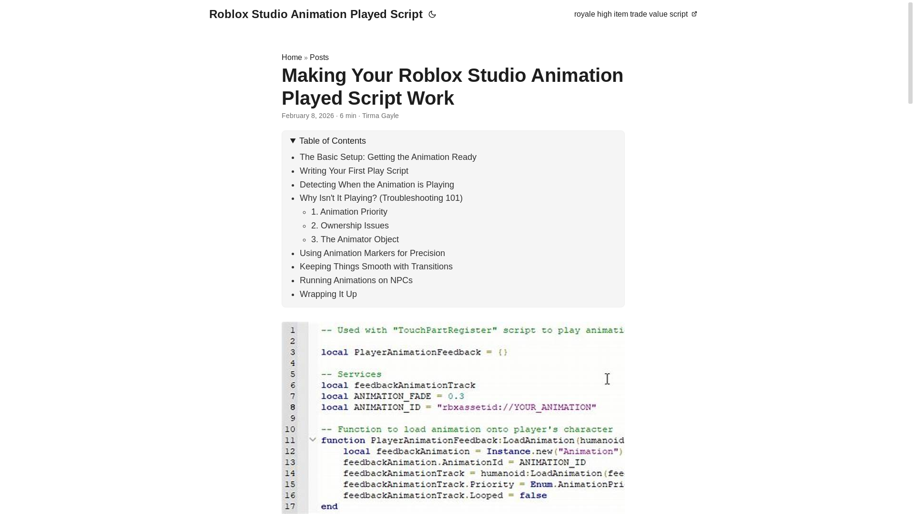This screenshot has height=514, width=915.
Task: Jump to Writing Your First Play Script
Action: (354, 171)
